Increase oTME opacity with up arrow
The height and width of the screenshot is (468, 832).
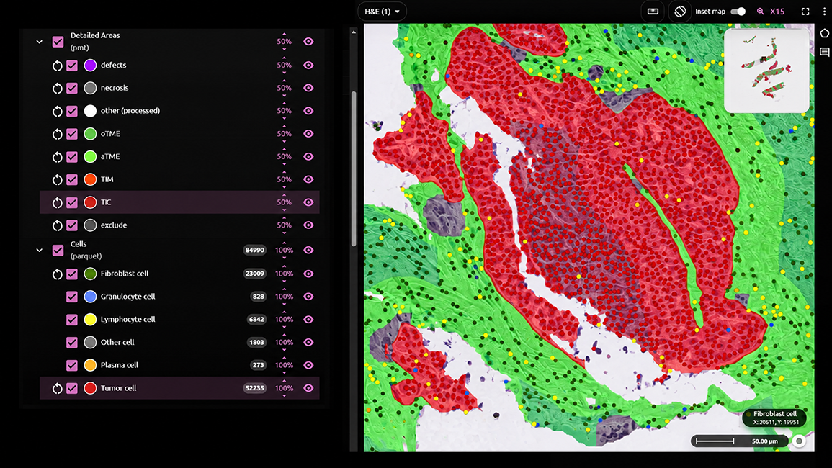[x=284, y=126]
